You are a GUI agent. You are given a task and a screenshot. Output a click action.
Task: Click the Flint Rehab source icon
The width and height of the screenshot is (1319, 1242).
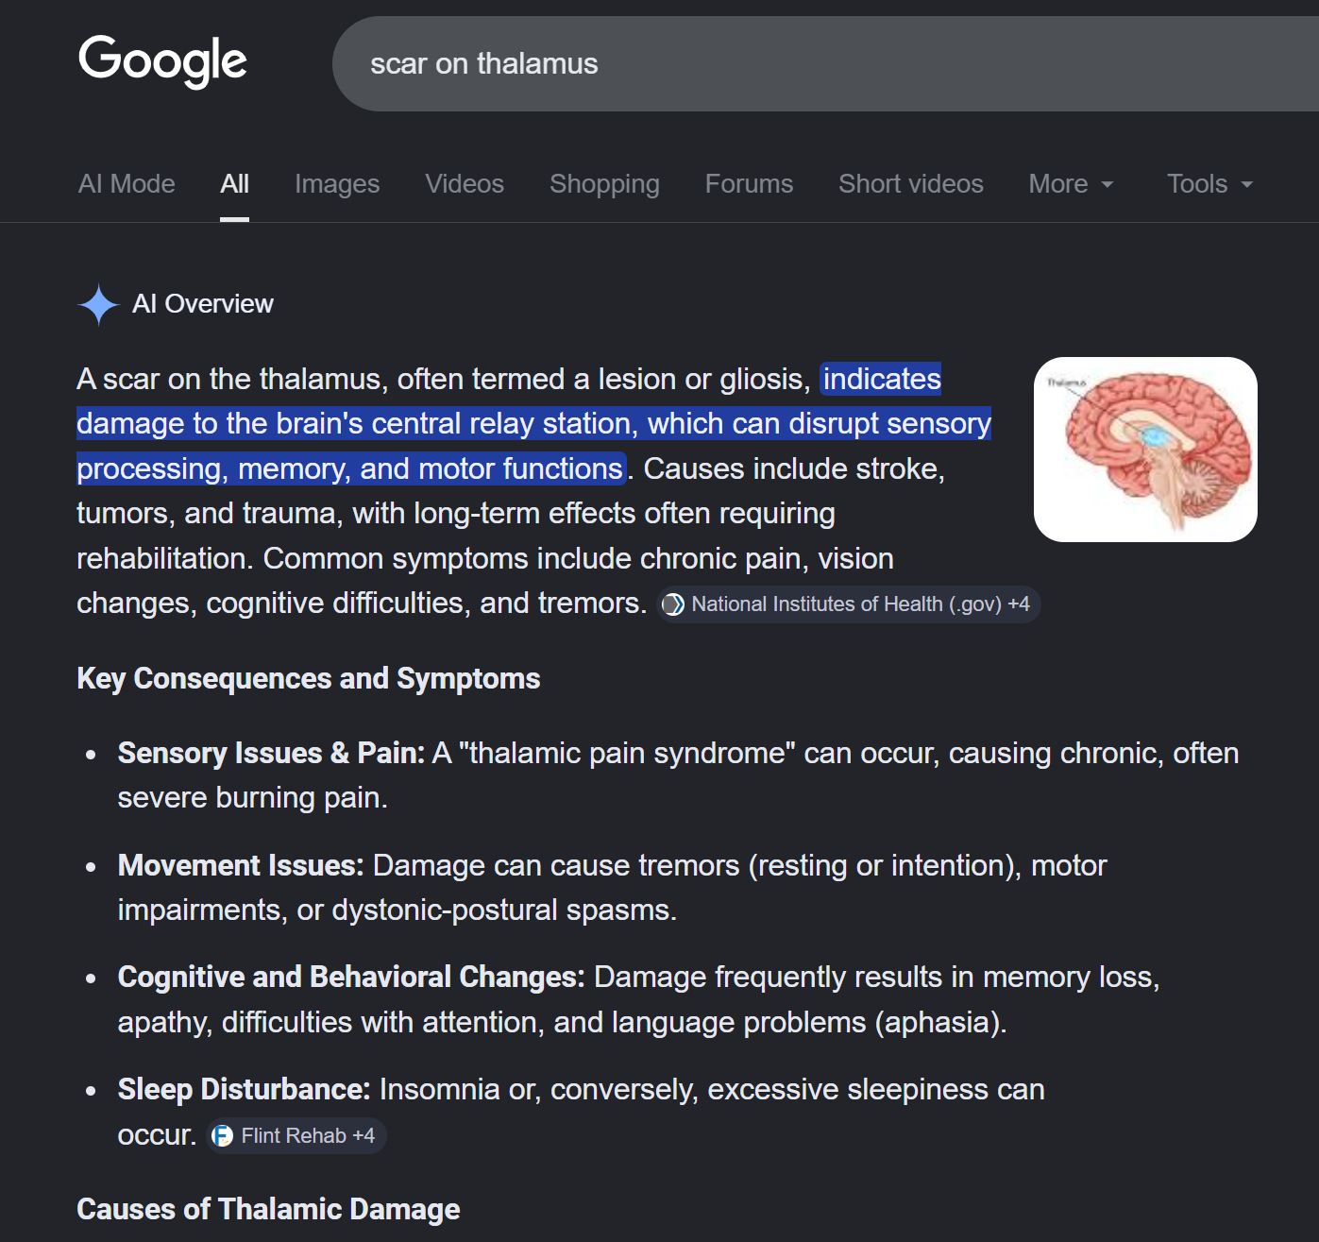[223, 1135]
